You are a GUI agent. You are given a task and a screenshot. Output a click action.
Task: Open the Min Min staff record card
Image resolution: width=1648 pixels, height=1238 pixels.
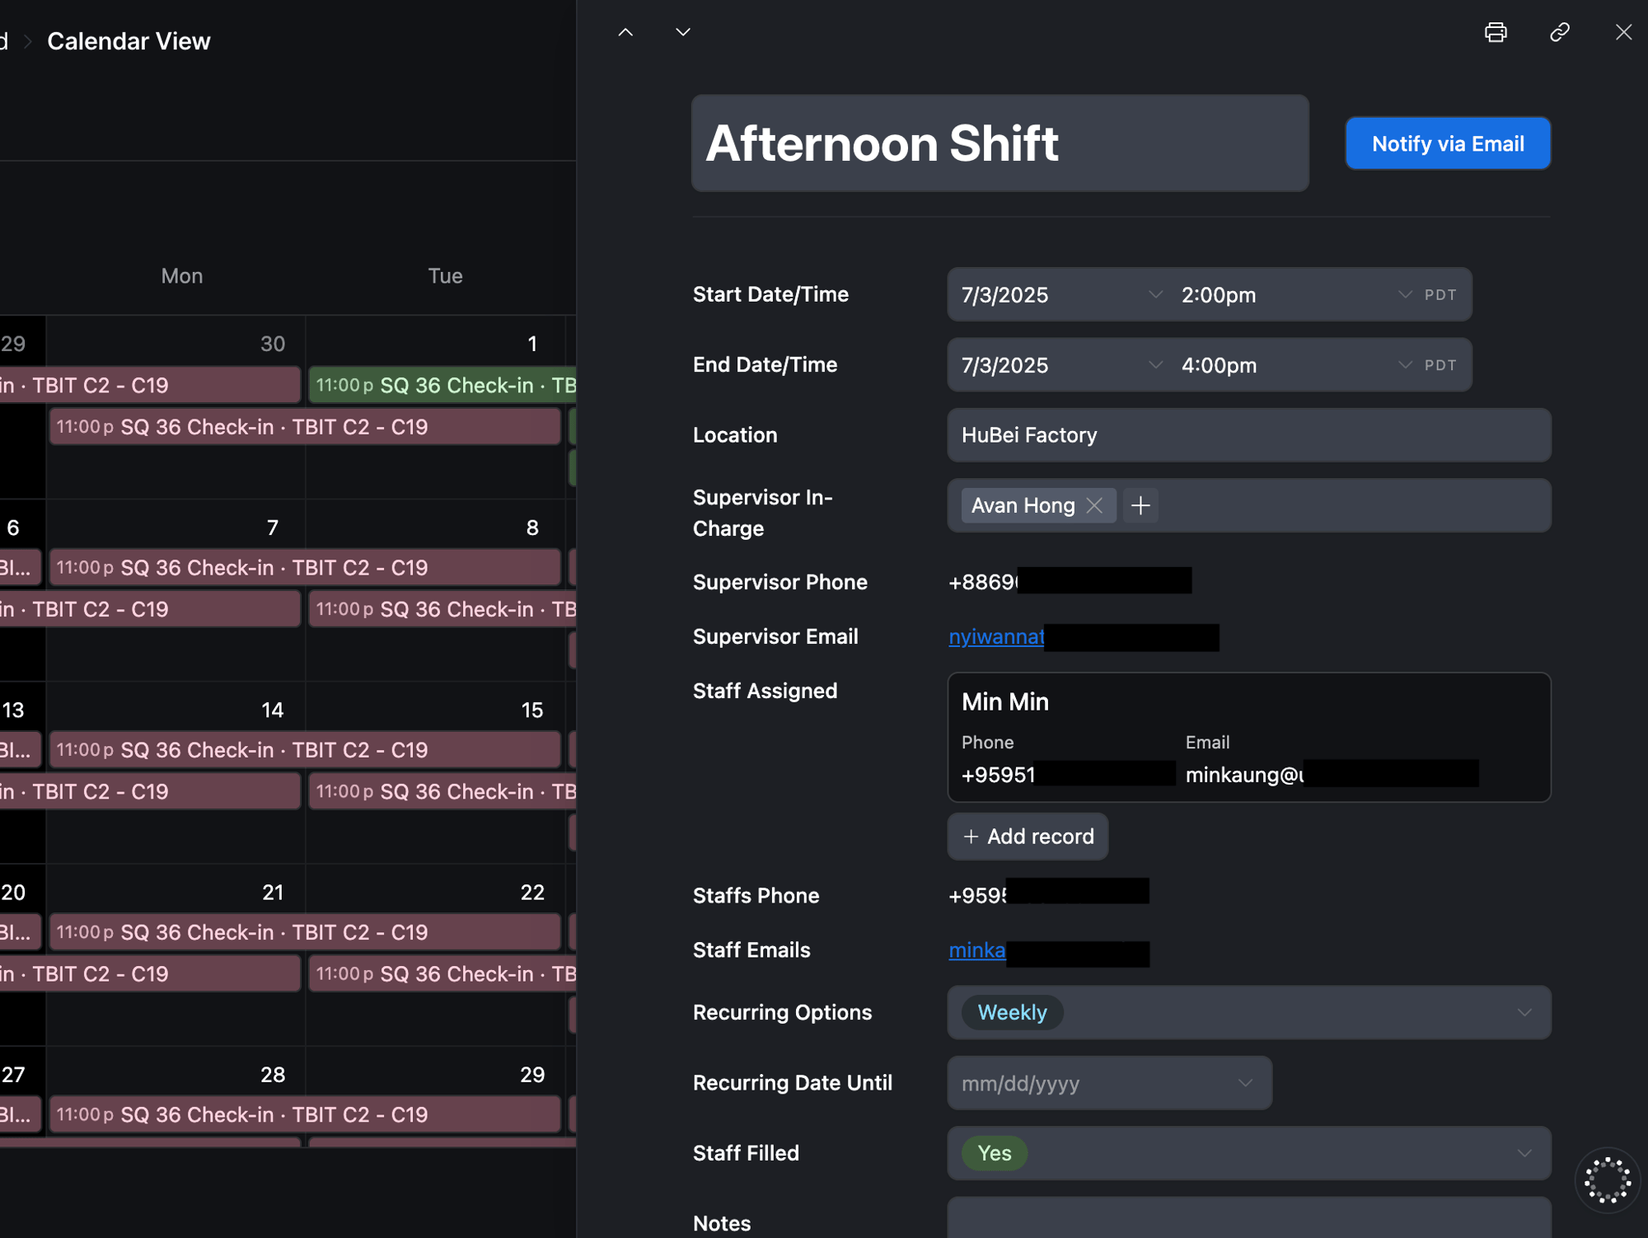pos(1249,738)
